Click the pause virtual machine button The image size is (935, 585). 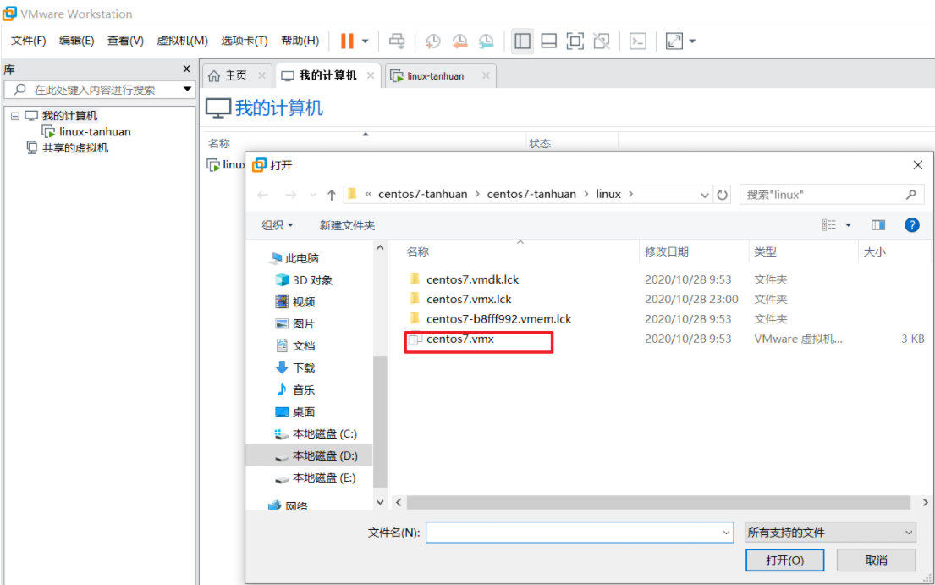pyautogui.click(x=347, y=41)
